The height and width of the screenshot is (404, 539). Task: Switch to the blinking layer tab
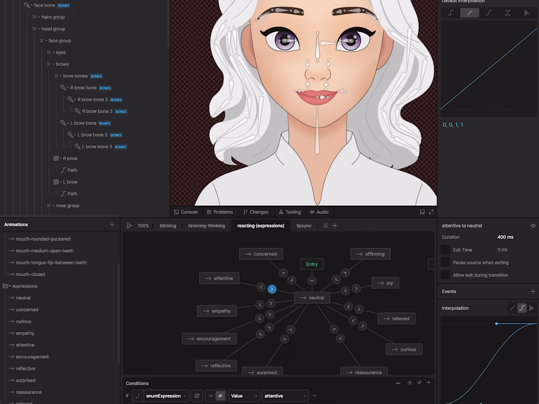(x=168, y=226)
